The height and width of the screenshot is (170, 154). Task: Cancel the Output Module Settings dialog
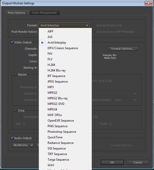coord(137,162)
